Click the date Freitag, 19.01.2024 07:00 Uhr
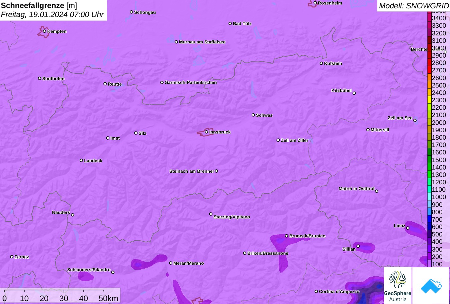Viewport: 450px width, 304px height. 52,14
